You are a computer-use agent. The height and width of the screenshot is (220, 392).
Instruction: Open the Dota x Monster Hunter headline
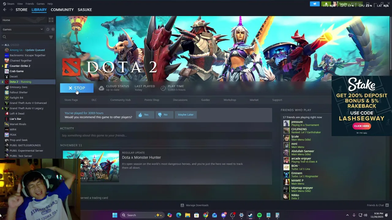tap(141, 157)
